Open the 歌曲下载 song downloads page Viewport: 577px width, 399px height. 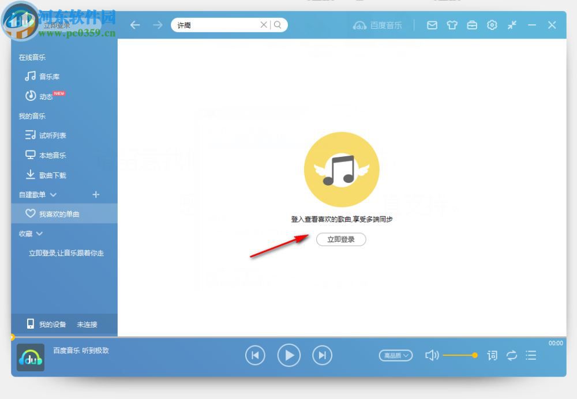(52, 175)
